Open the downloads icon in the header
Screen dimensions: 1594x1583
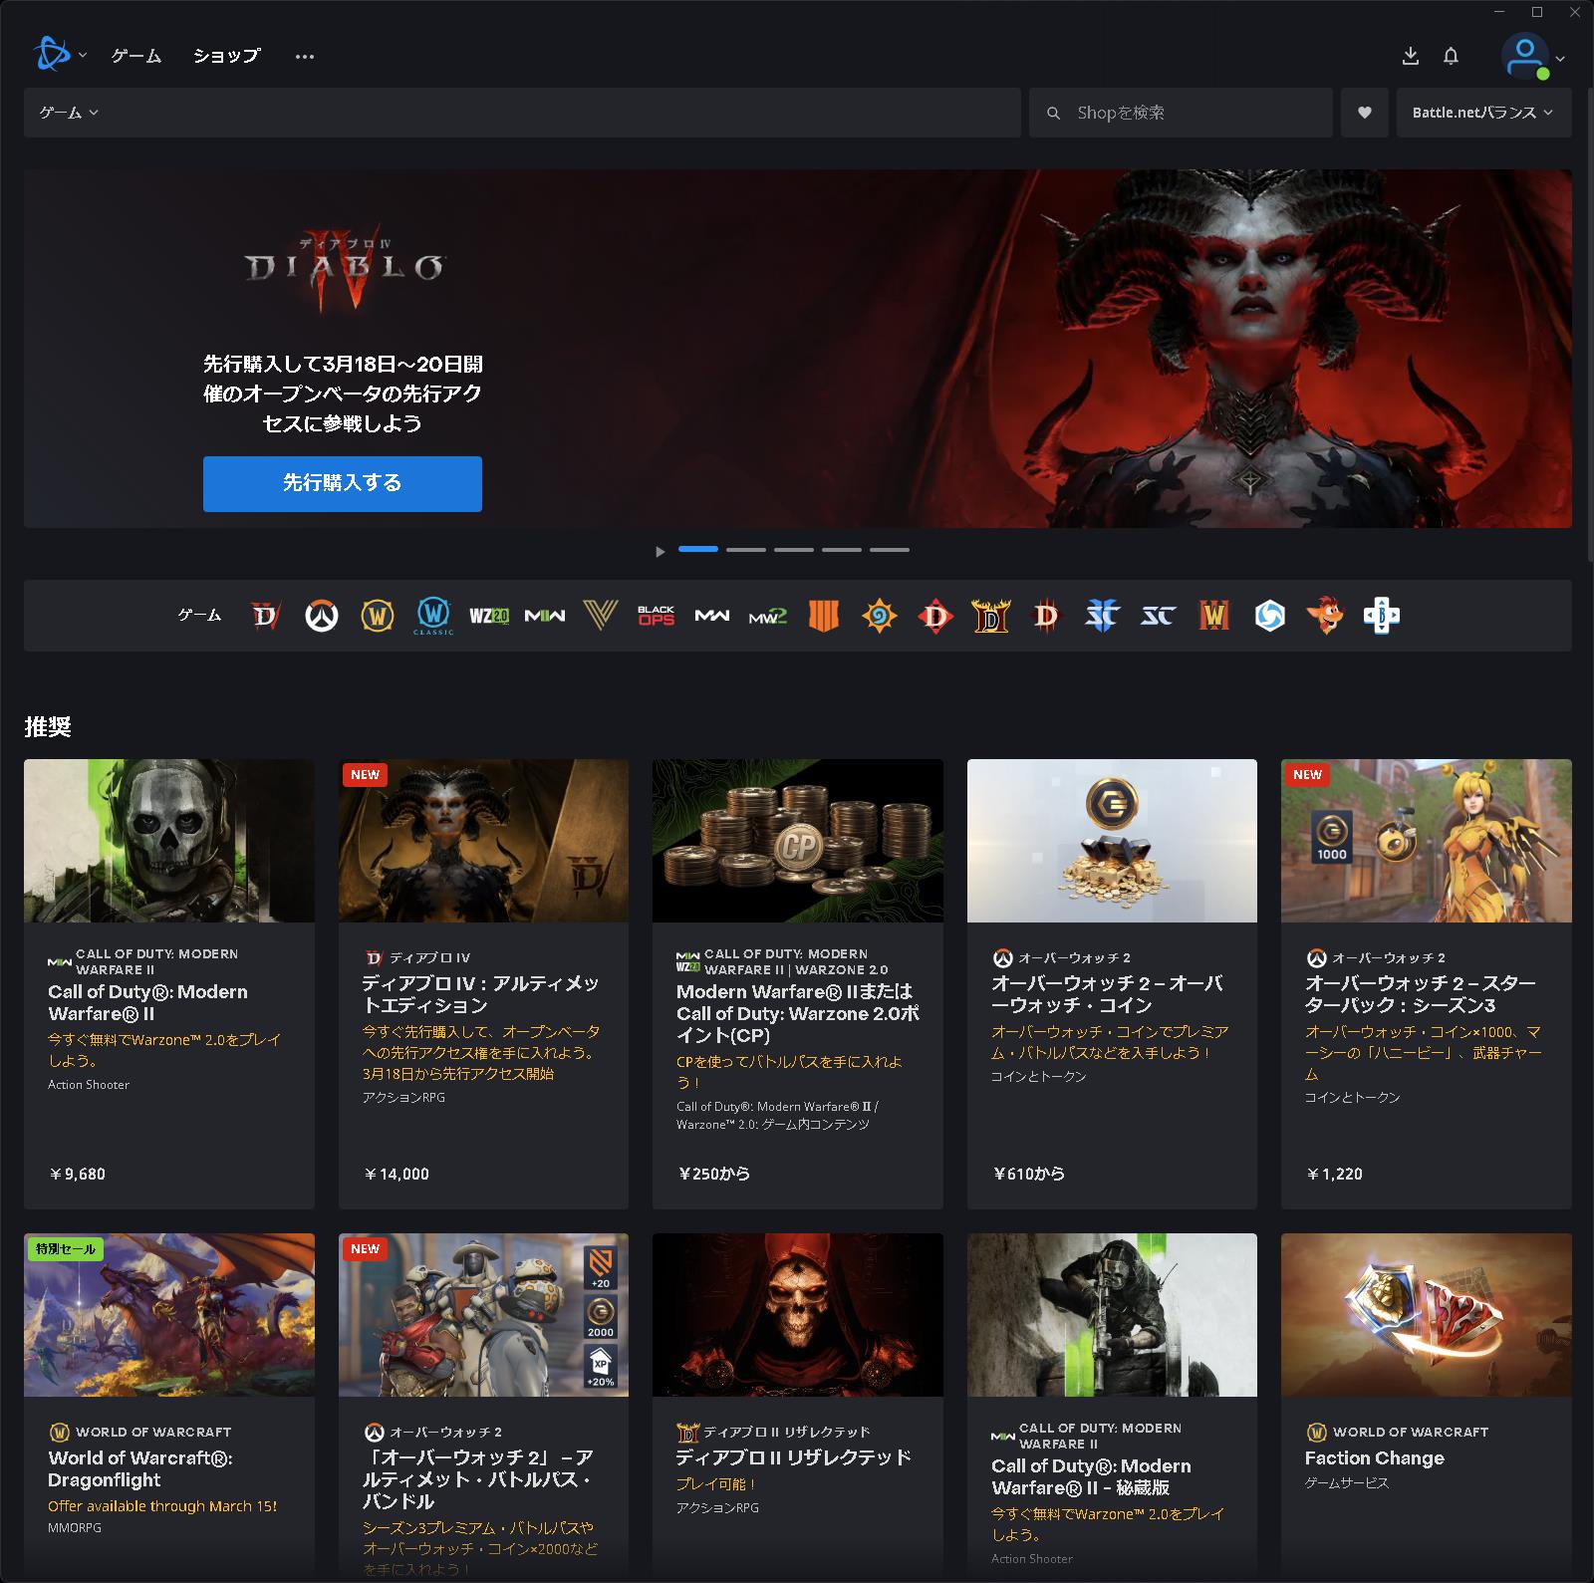1410,56
